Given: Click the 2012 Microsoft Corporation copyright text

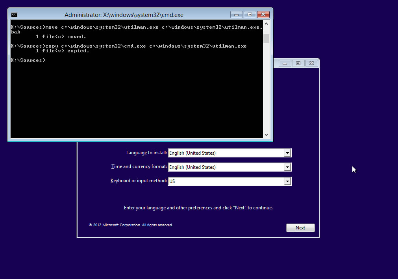Looking at the screenshot, I should (x=131, y=225).
